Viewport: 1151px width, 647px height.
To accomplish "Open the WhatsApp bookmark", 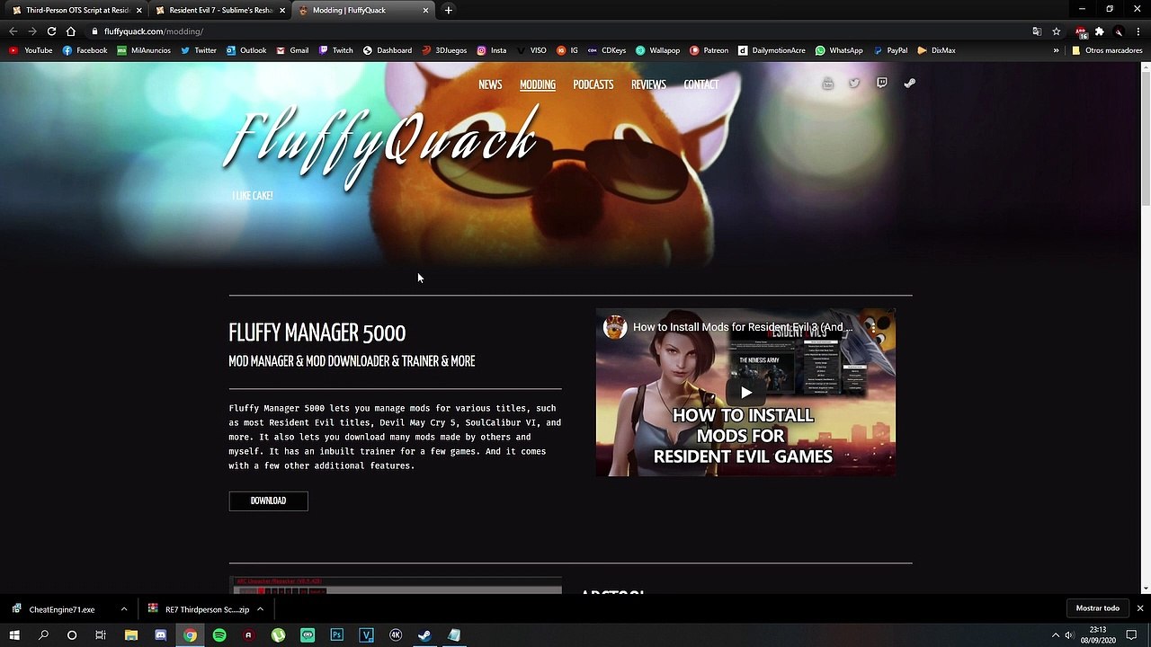I will pos(838,50).
